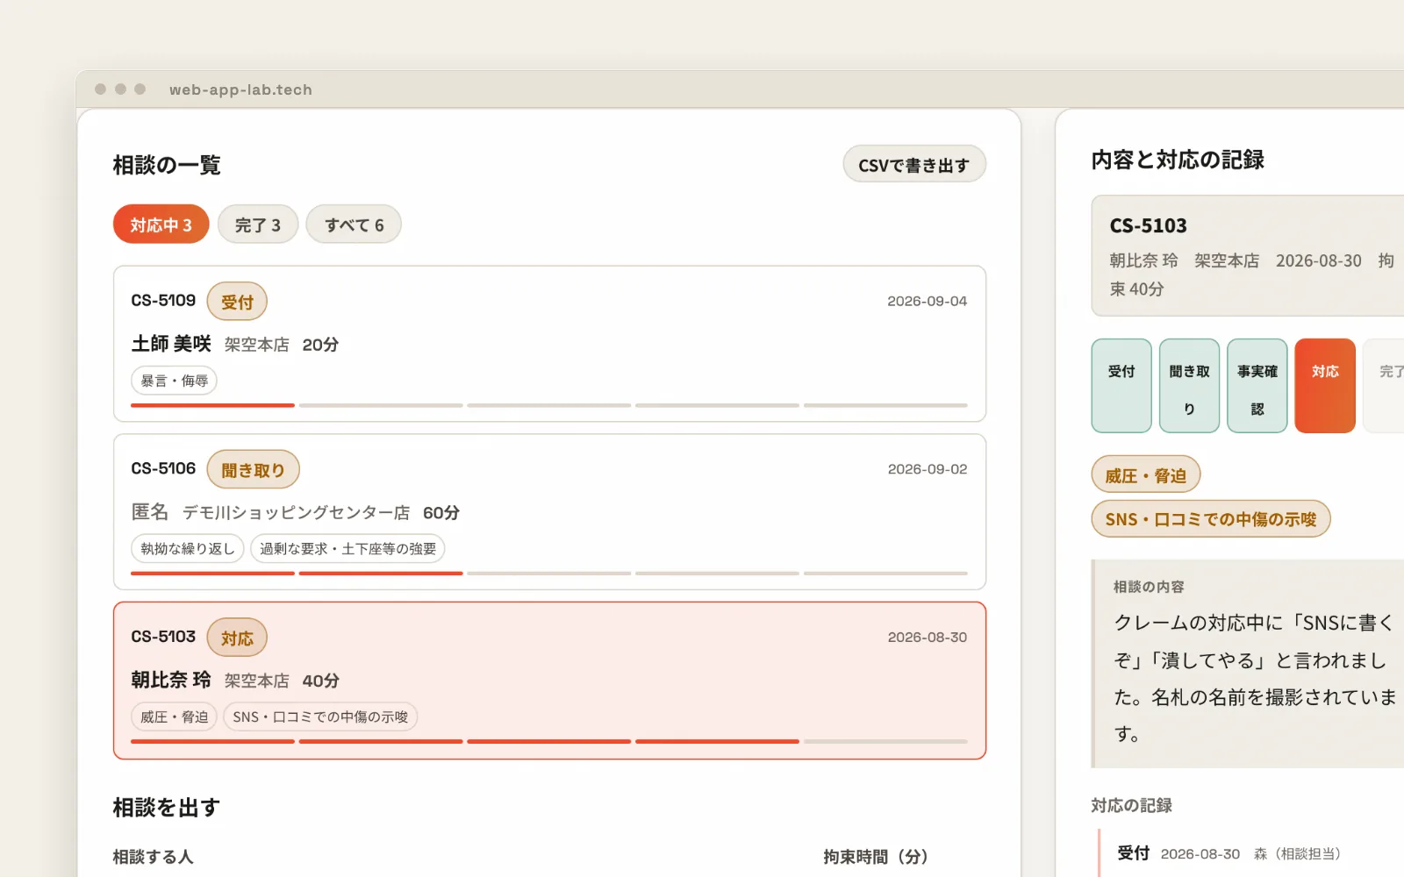Click the SNS・口コミでの中傷の示唆 tag in detail panel
Image resolution: width=1404 pixels, height=877 pixels.
point(1211,518)
